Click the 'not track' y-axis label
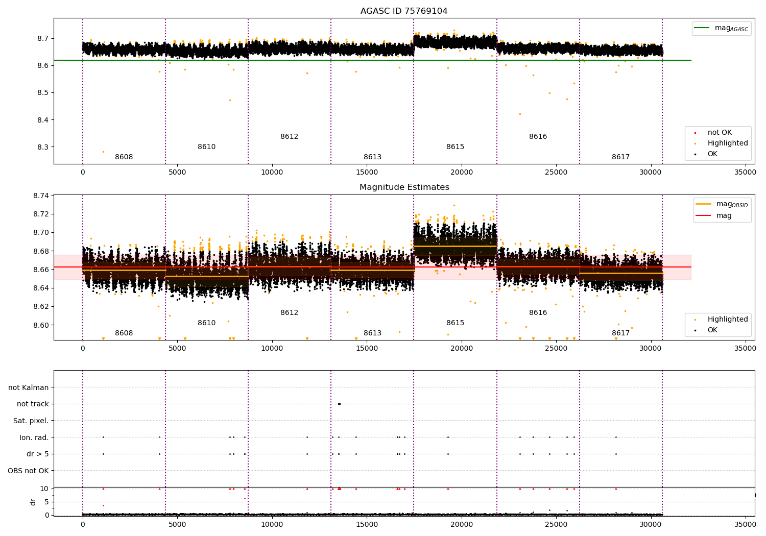This screenshot has height=536, width=766. click(33, 404)
